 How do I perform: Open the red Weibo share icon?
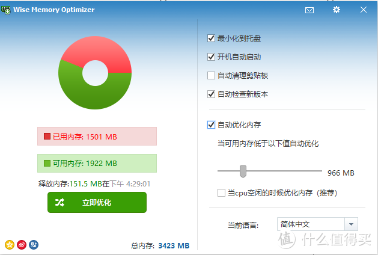pyautogui.click(x=22, y=245)
